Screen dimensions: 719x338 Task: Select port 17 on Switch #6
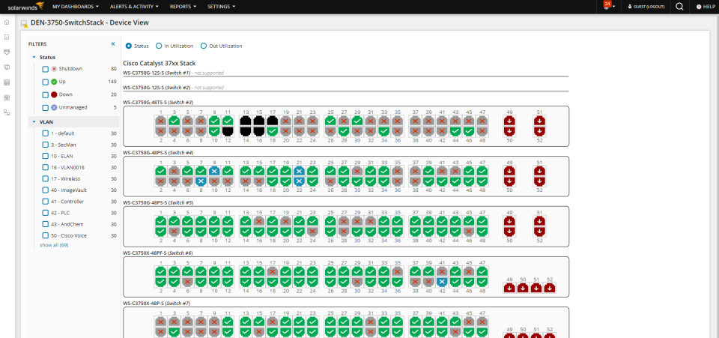tap(273, 271)
